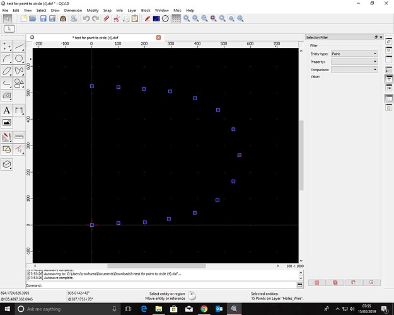This screenshot has height=315, width=394.
Task: Click the Cortana Ask me anything box
Action: click(68, 309)
